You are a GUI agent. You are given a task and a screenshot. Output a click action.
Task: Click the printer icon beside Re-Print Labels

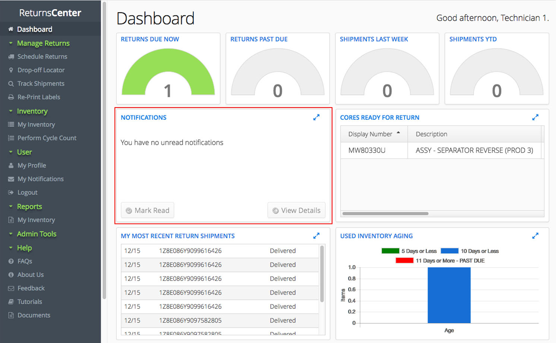coord(11,97)
